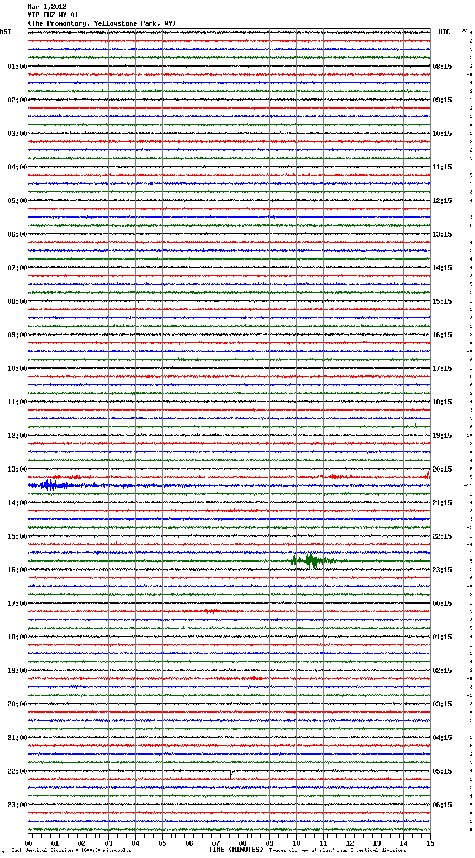Click the 'Mar 1,2012' date header
The image size is (475, 858).
pyautogui.click(x=47, y=7)
